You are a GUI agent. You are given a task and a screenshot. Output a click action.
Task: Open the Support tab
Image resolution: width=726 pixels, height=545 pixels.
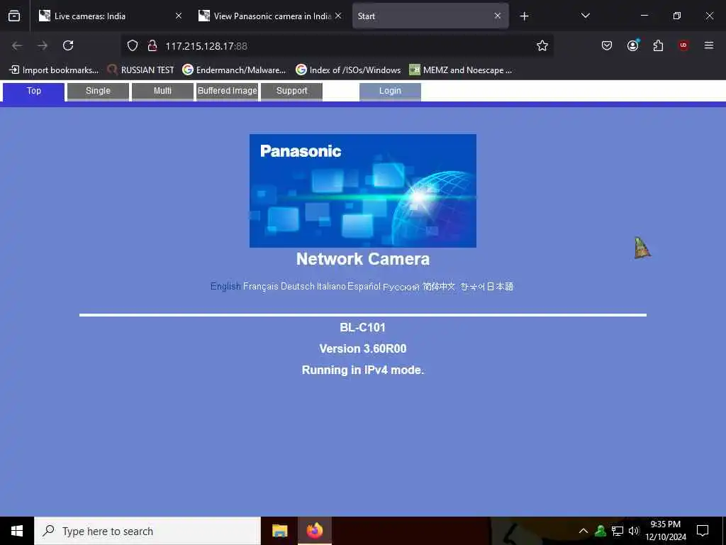click(x=291, y=92)
